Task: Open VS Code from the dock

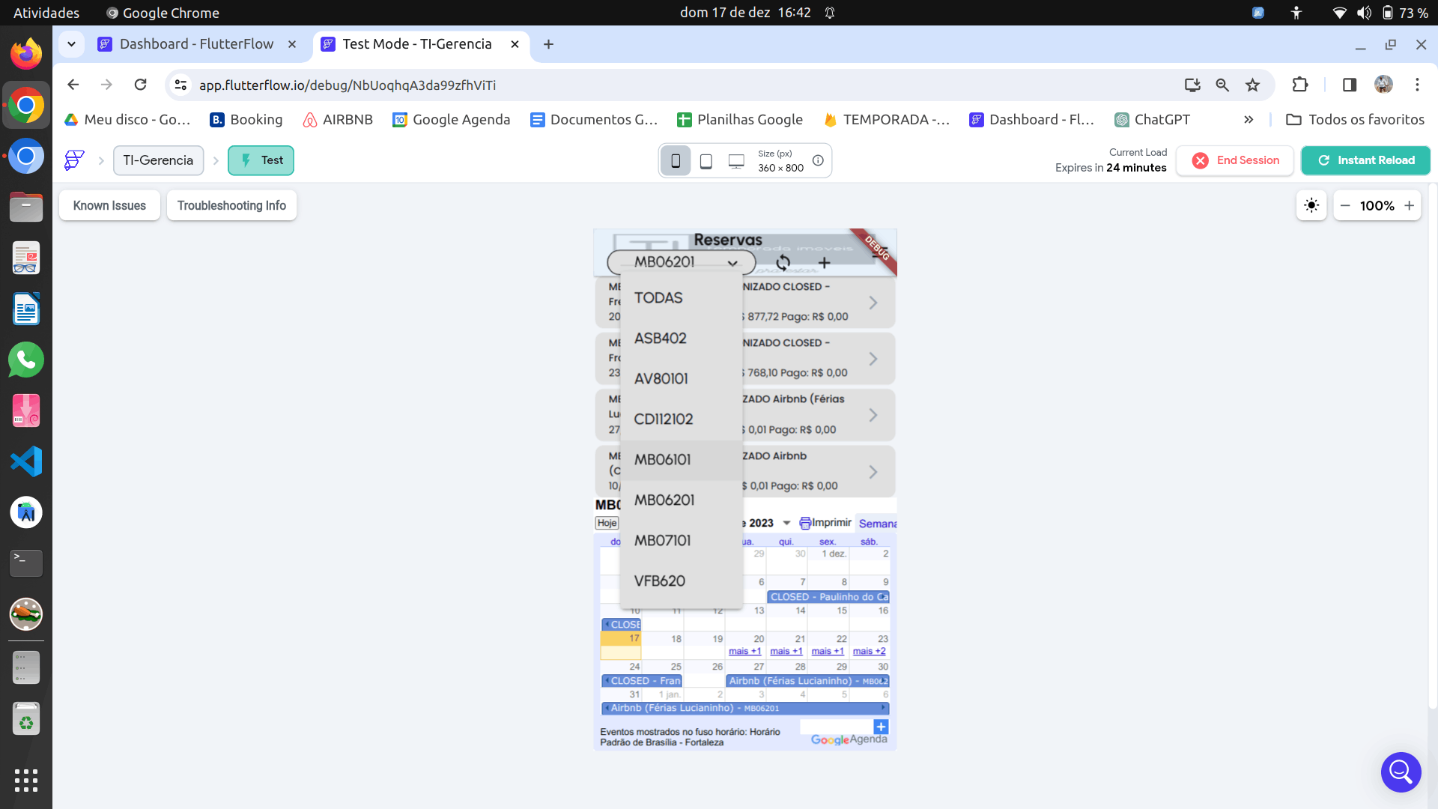Action: 26,461
